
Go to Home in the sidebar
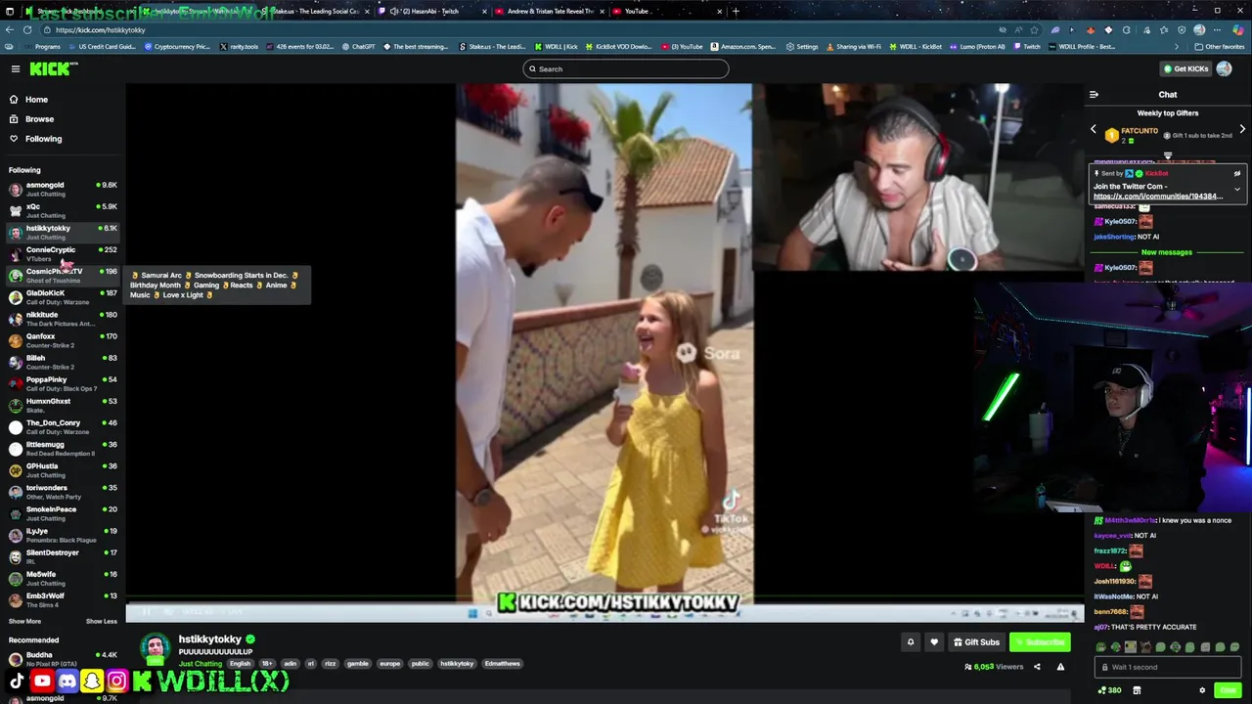36,100
